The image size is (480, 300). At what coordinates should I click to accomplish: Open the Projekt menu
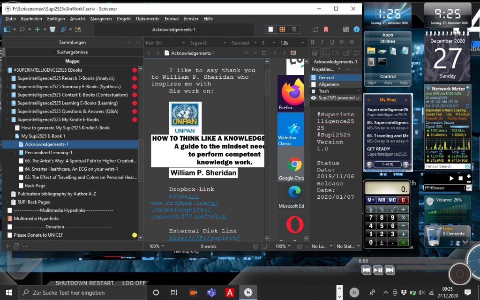124,19
